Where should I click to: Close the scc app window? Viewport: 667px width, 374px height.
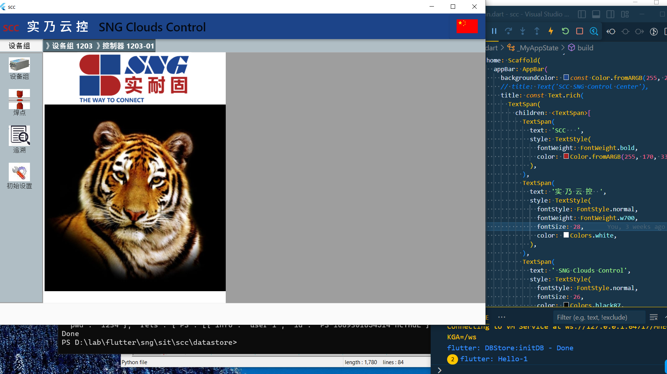point(474,7)
